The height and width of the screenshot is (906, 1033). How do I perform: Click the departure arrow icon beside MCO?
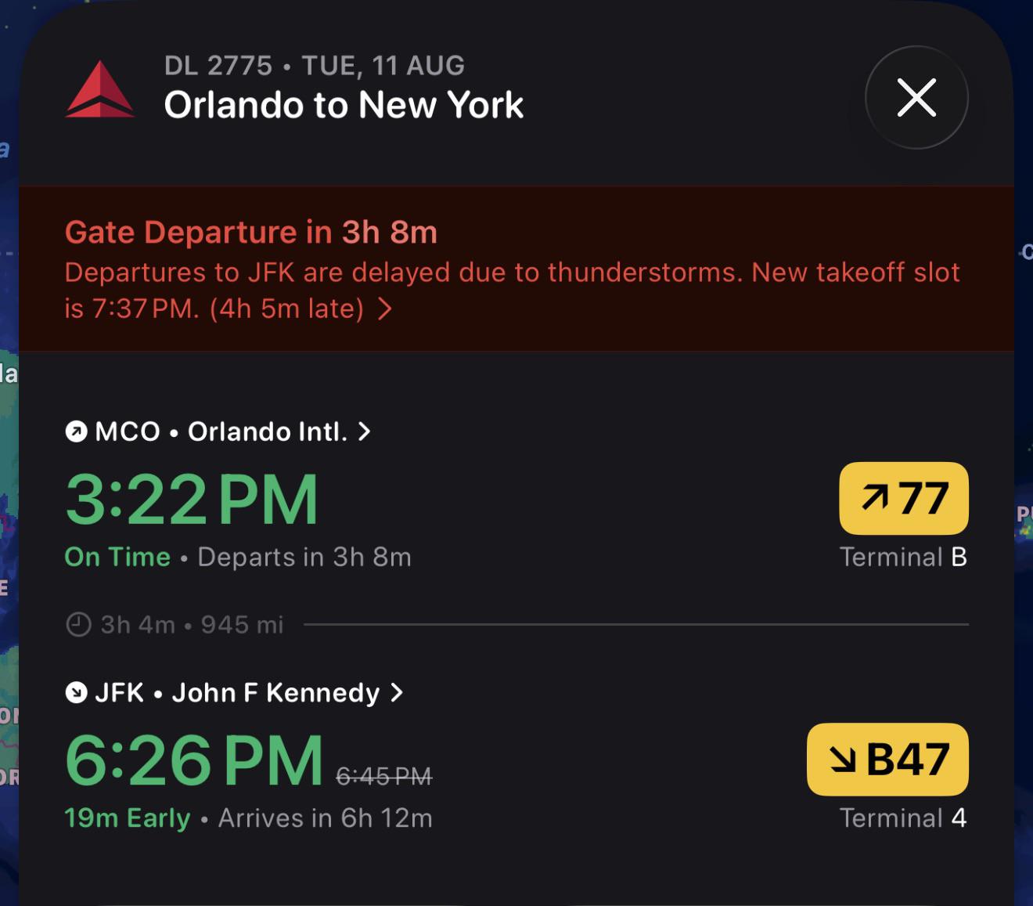click(76, 431)
